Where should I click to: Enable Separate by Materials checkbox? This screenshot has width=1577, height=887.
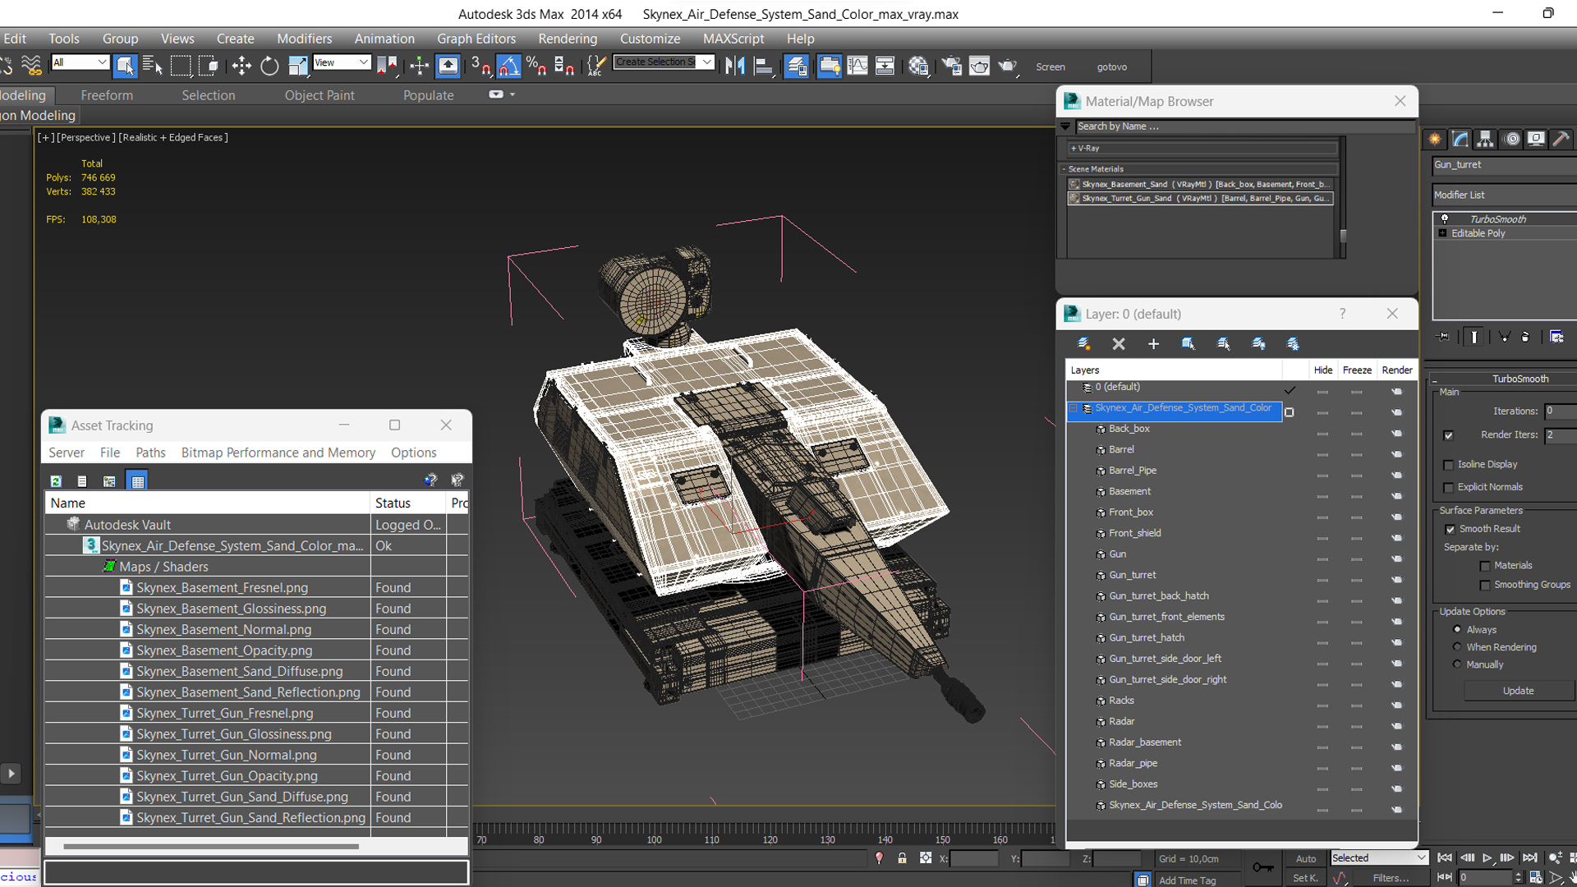point(1485,566)
